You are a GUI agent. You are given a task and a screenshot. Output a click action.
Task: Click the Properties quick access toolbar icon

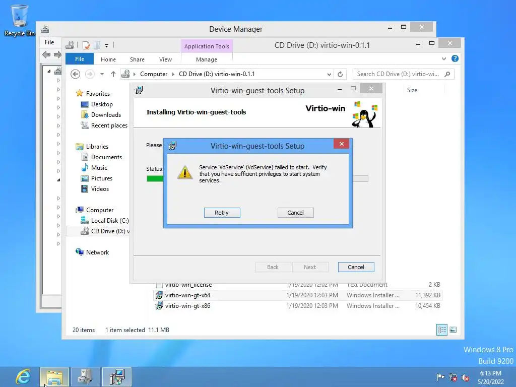(86, 45)
